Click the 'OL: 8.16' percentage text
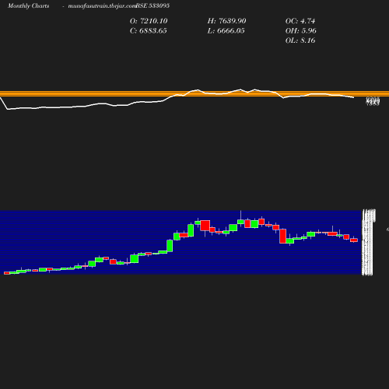 point(300,40)
